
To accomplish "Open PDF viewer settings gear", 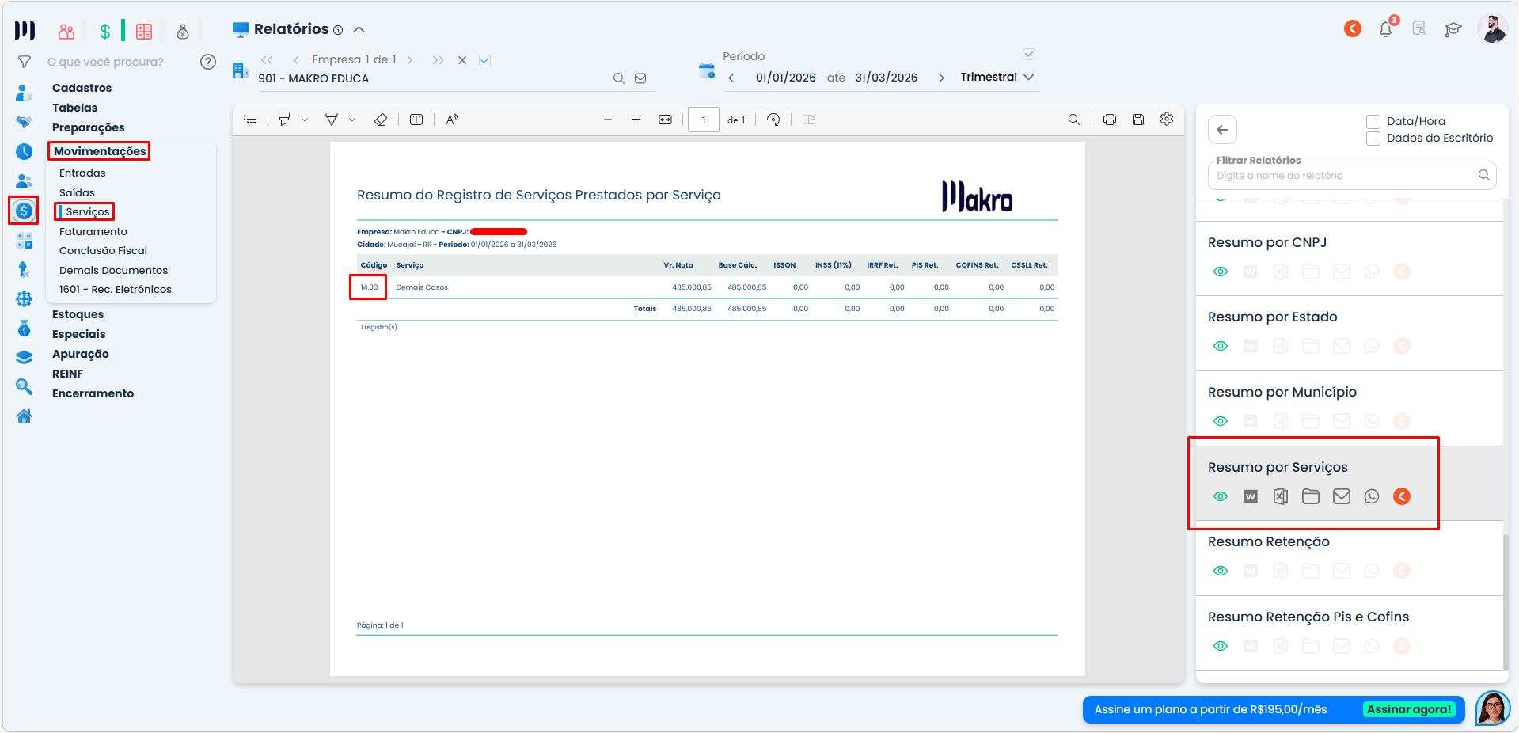I will tap(1167, 119).
